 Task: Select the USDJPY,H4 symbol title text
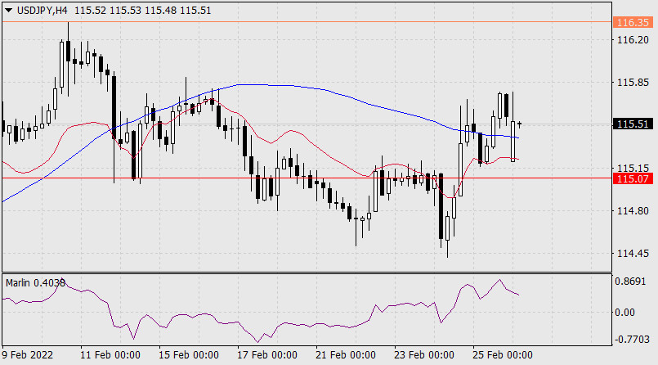(42, 11)
